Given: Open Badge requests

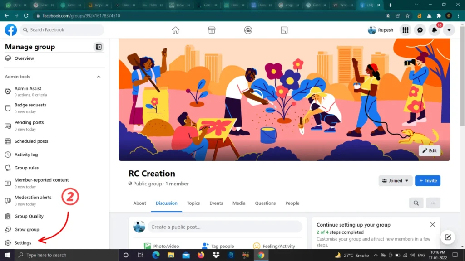Looking at the screenshot, I should coord(30,108).
